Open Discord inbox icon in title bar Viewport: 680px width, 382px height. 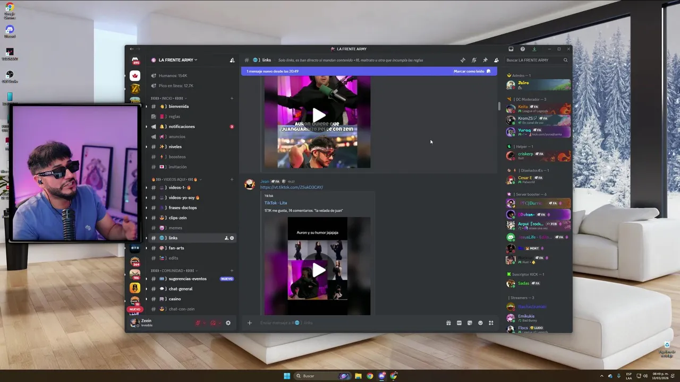click(x=511, y=49)
